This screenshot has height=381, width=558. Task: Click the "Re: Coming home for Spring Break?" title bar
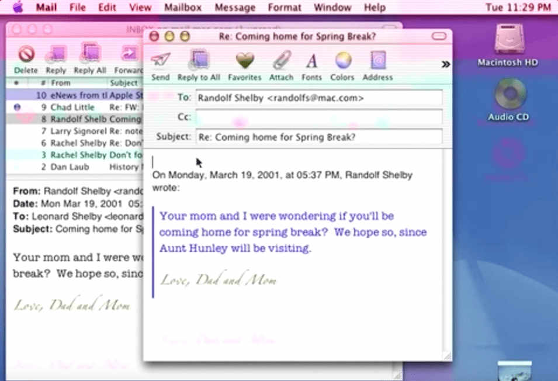pos(297,36)
